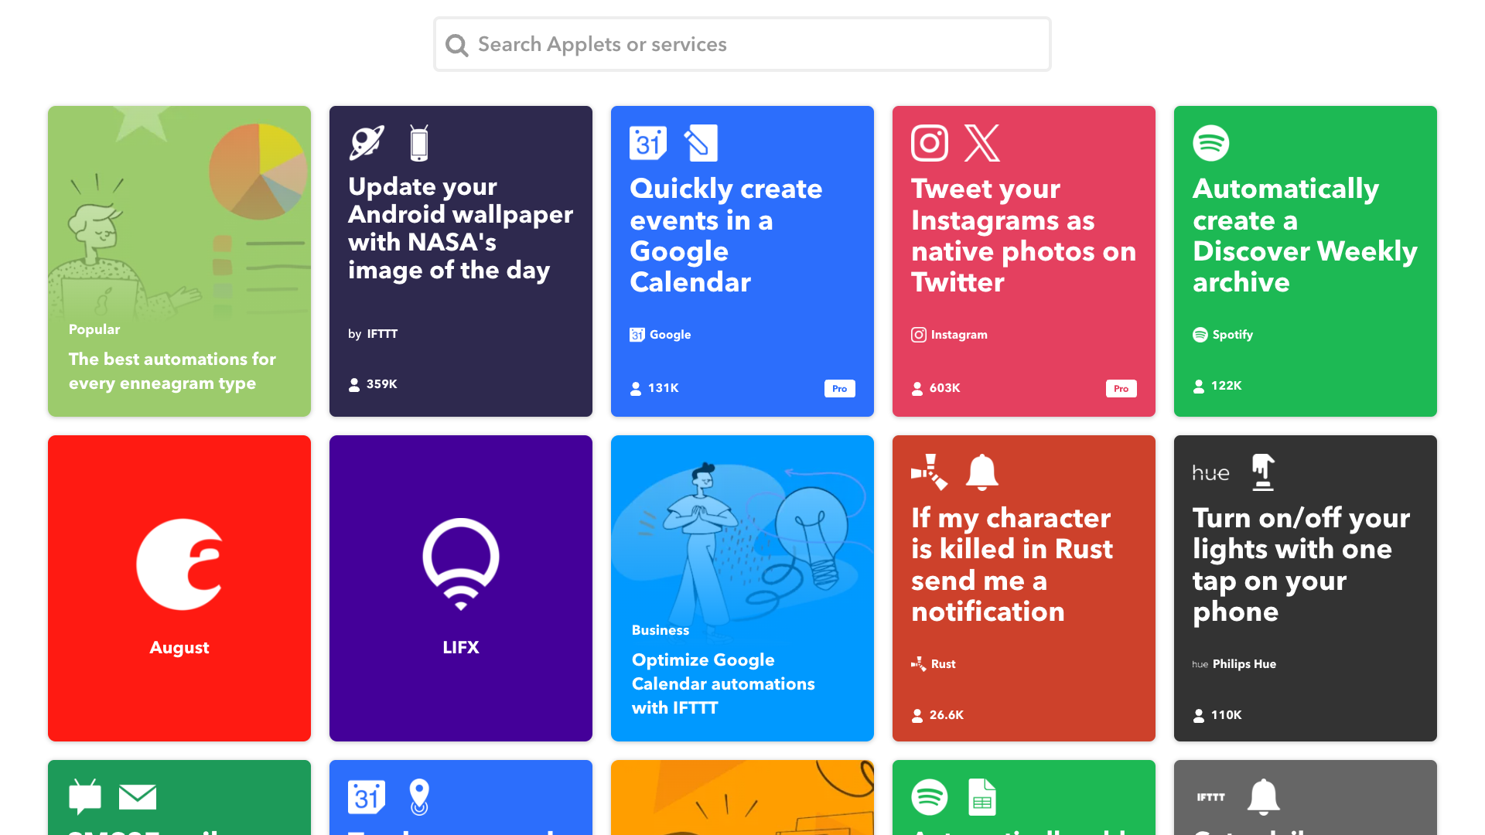Click the Pro badge on the Google Calendar applet

coord(840,389)
